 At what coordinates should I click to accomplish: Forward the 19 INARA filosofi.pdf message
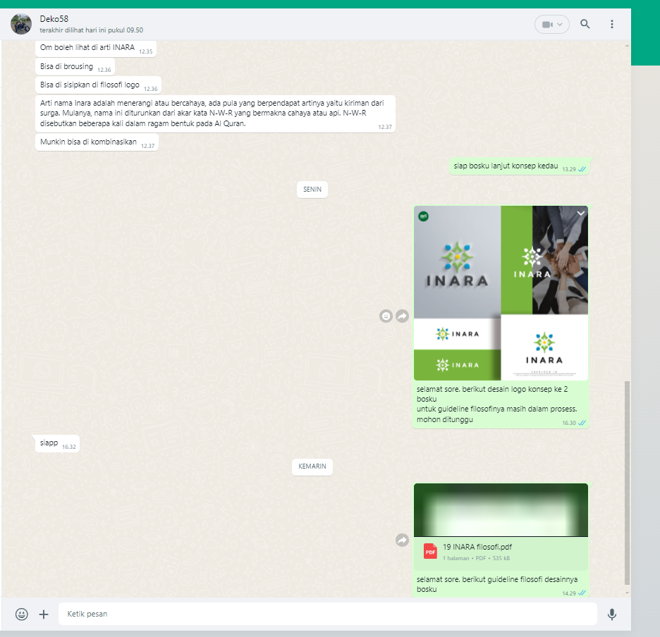pos(402,540)
